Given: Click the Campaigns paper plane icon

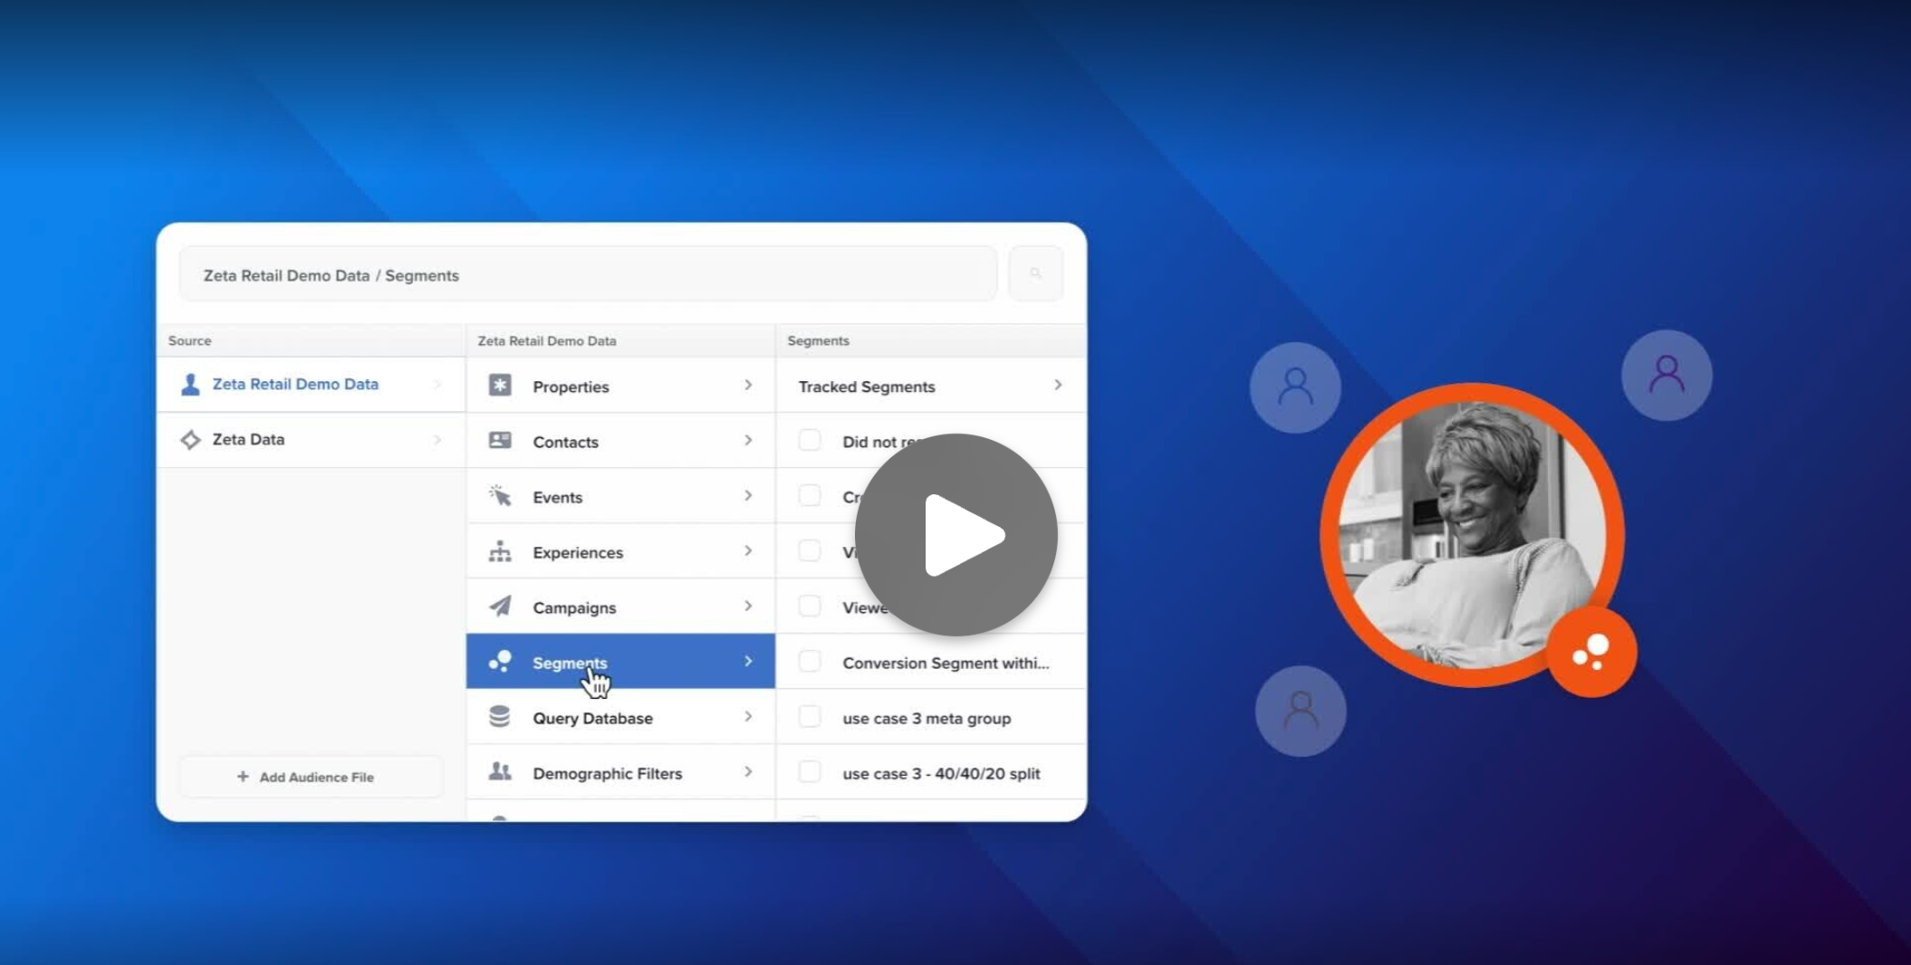Looking at the screenshot, I should (500, 607).
